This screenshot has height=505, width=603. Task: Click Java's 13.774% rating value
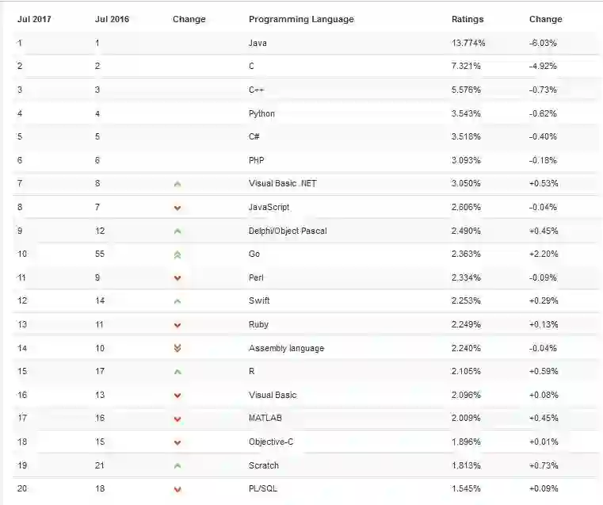[x=466, y=43]
